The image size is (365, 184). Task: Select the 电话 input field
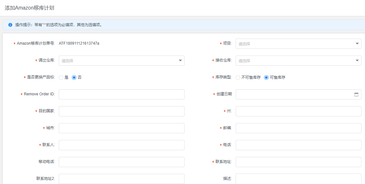[299, 145]
